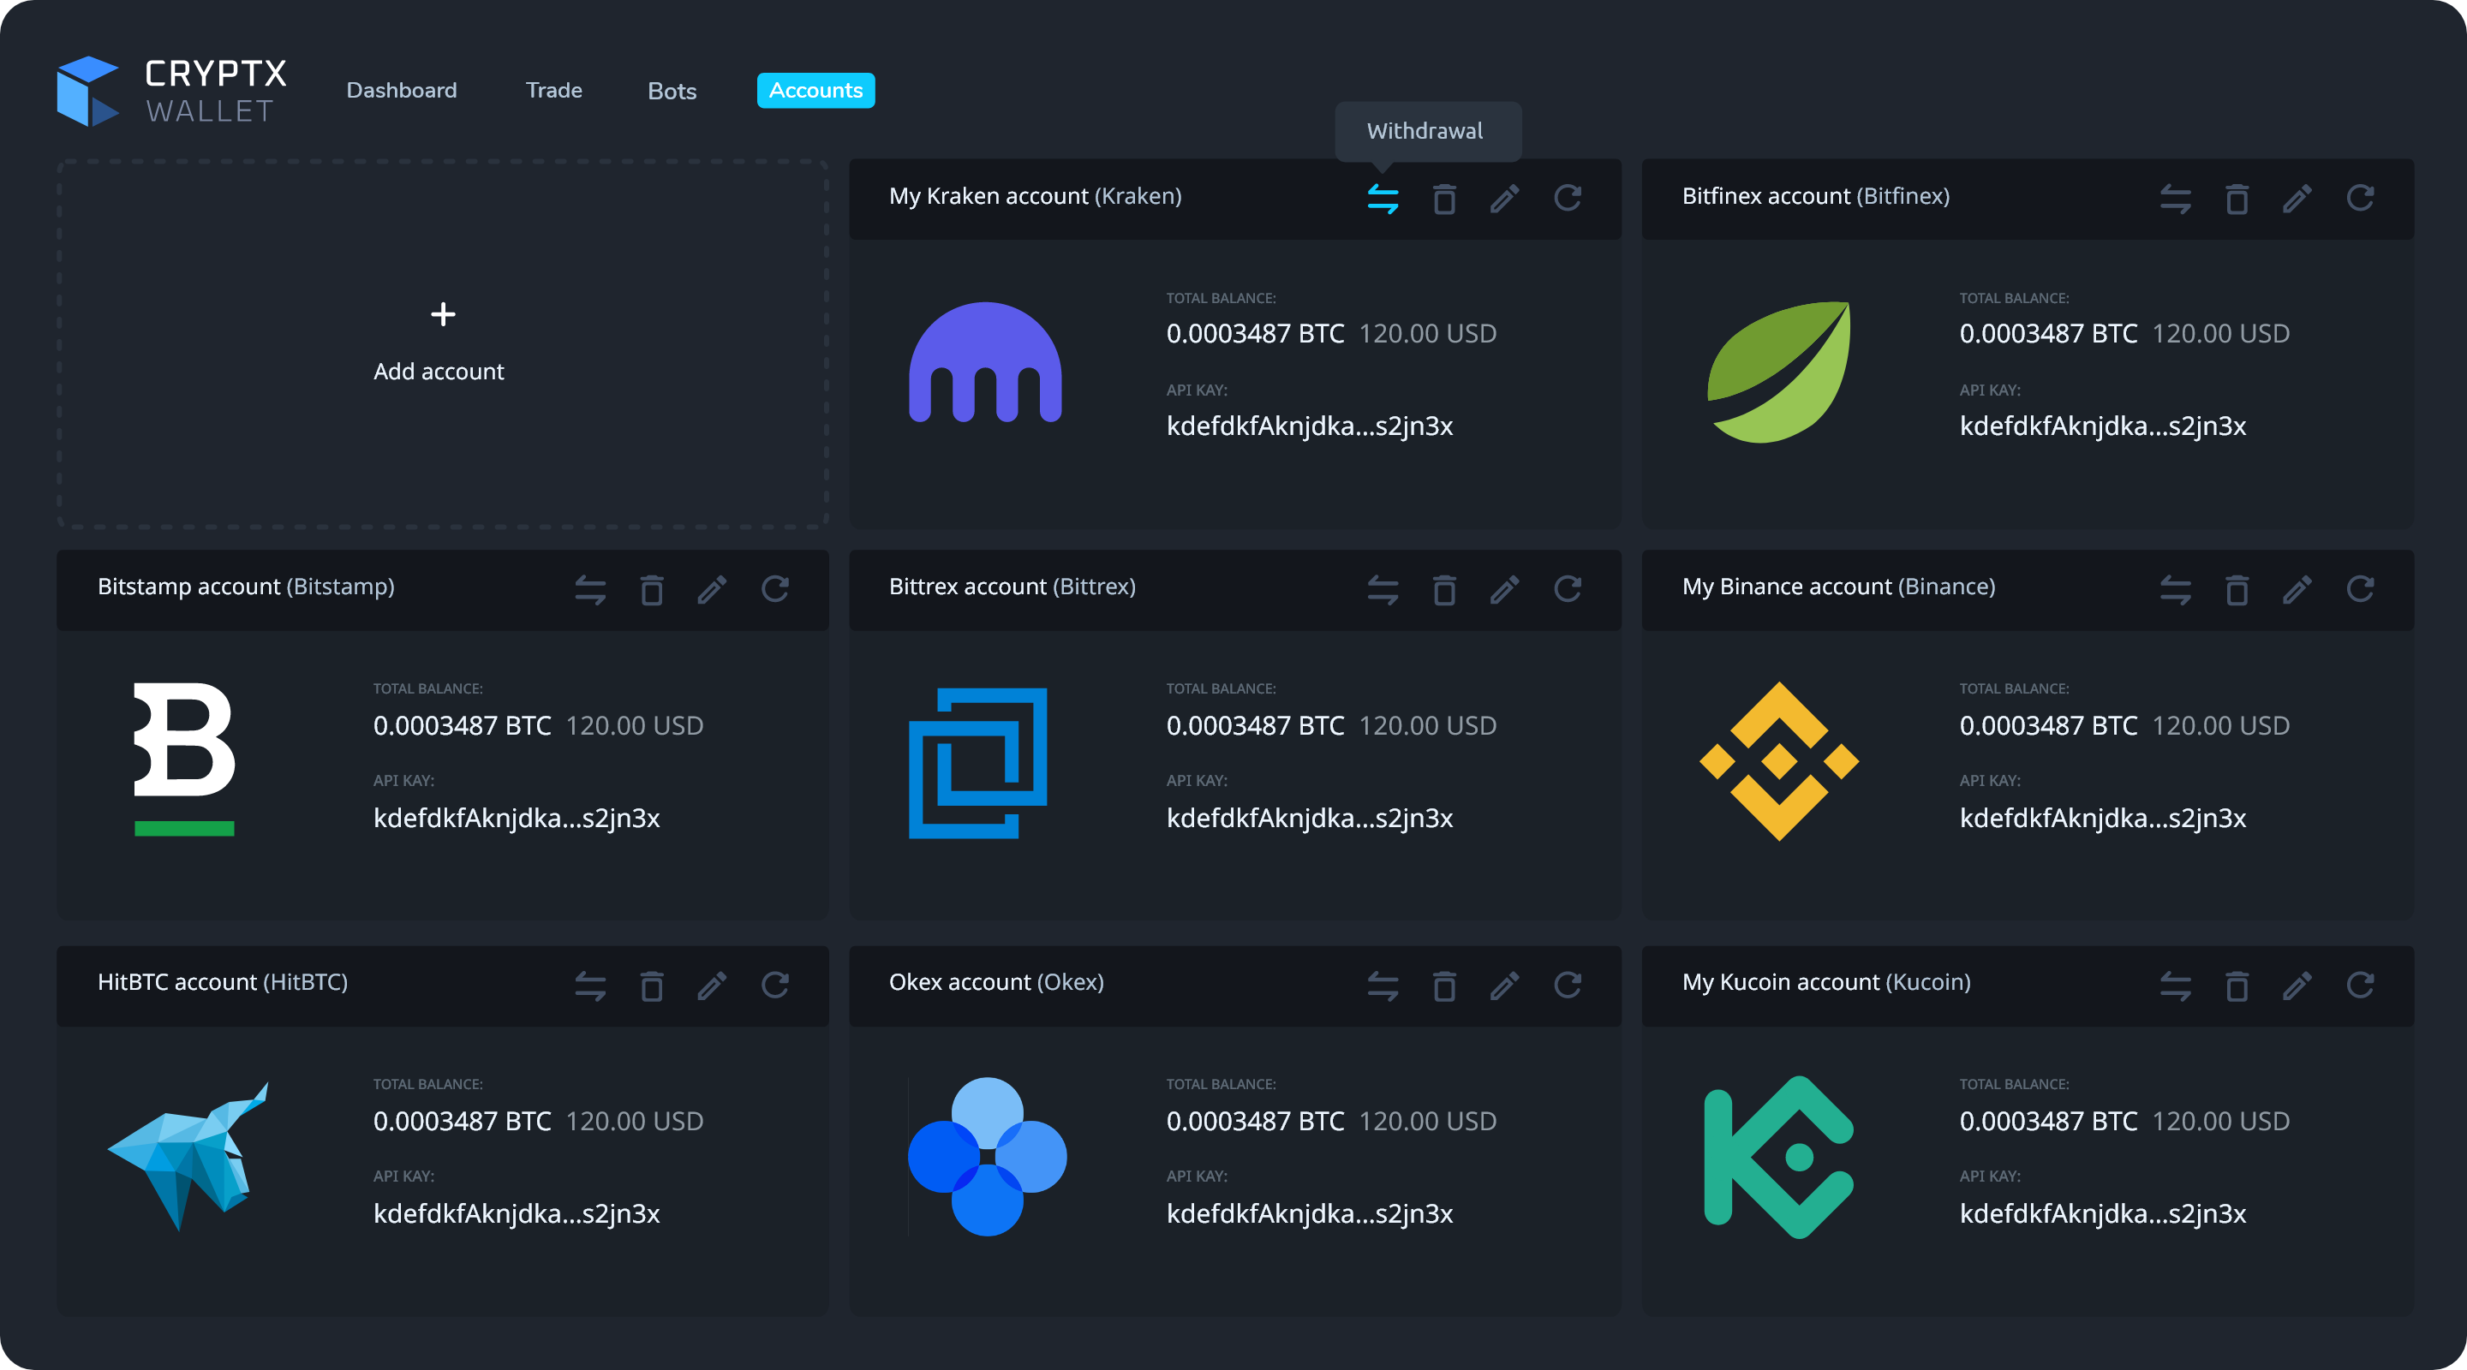Delete the Bittrex account
Screen dimensions: 2467x1370
(x=1444, y=589)
